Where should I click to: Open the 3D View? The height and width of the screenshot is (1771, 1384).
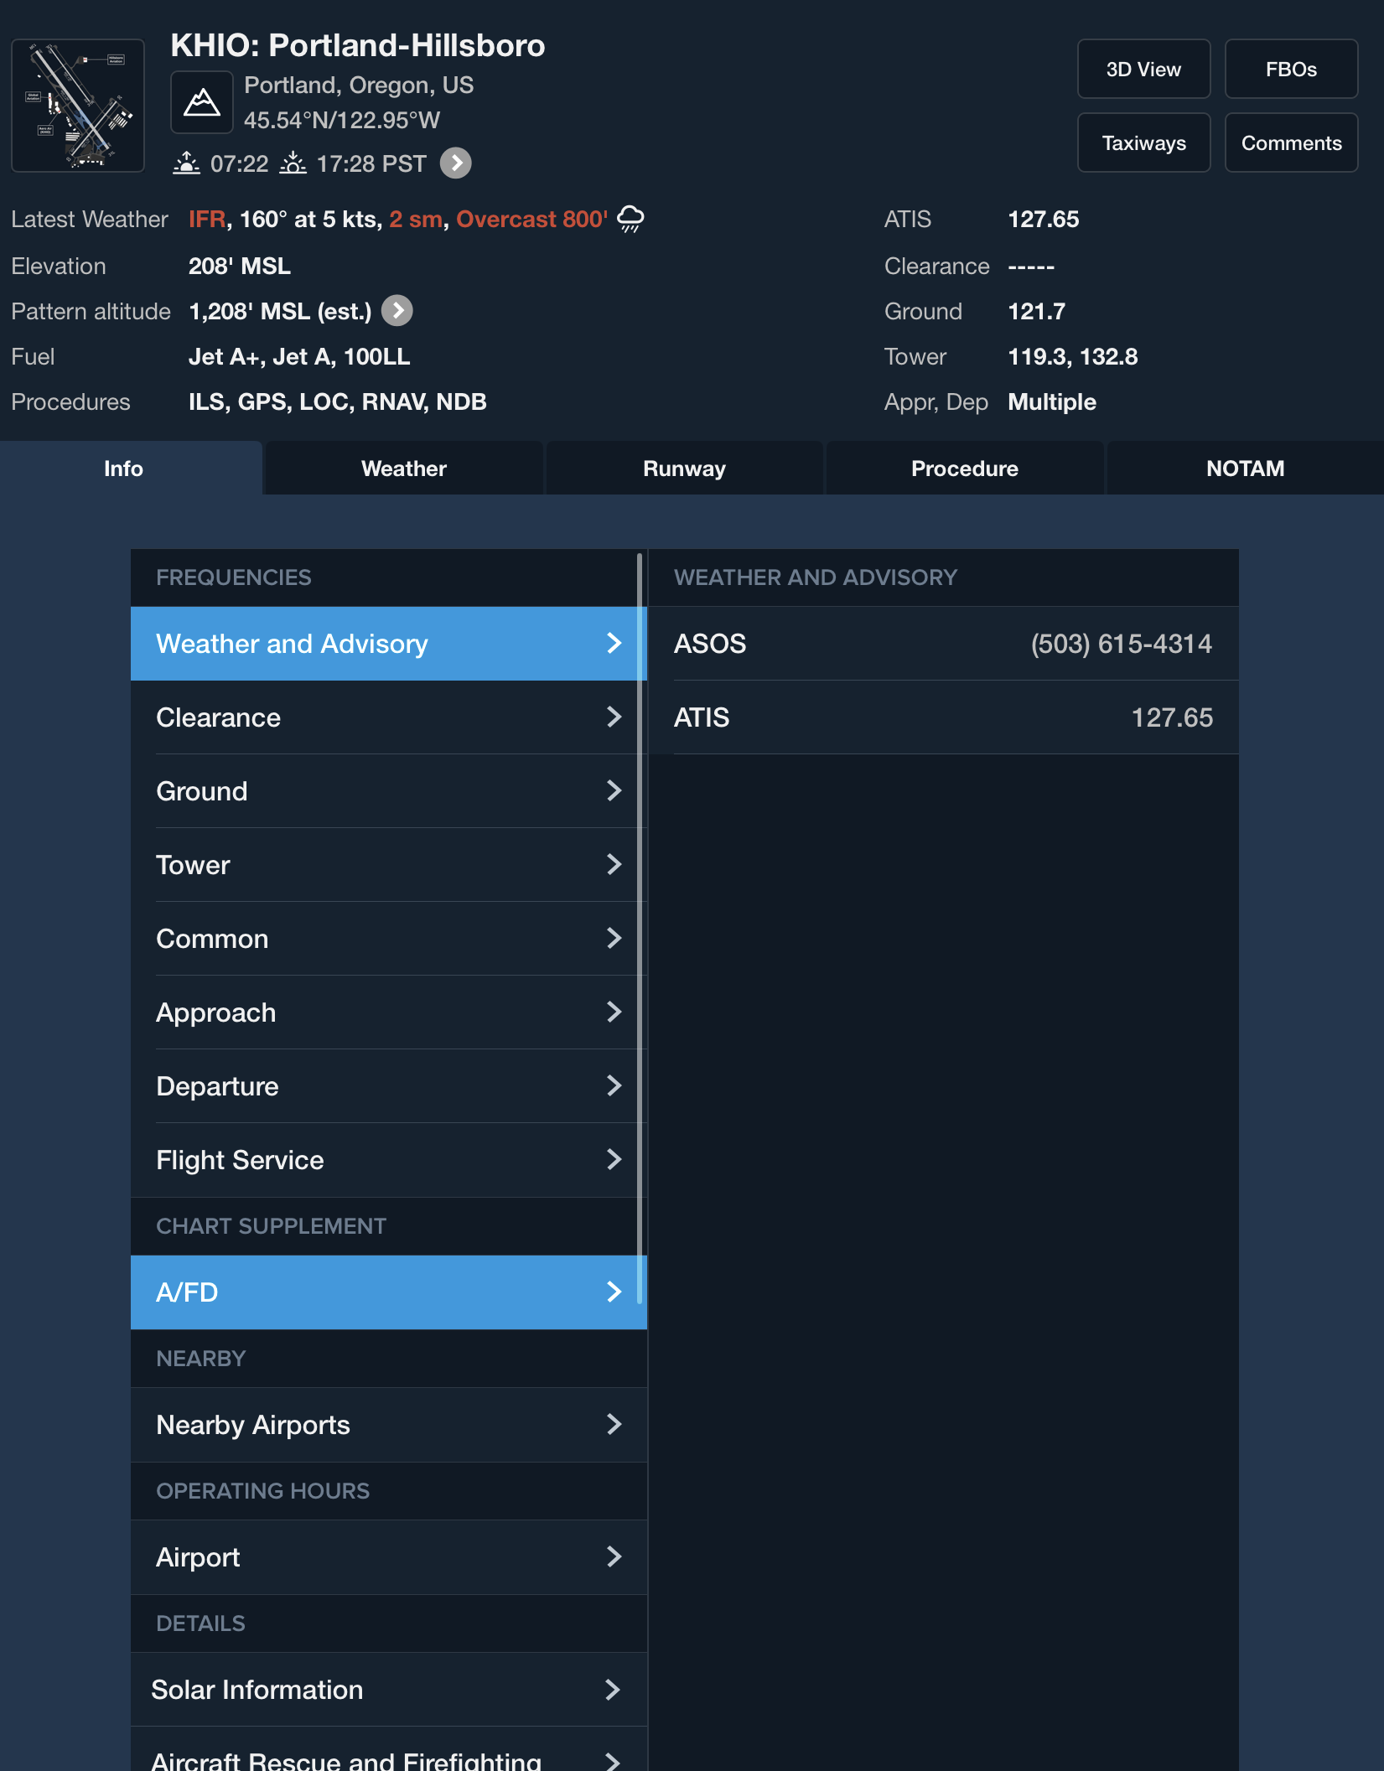coord(1143,70)
